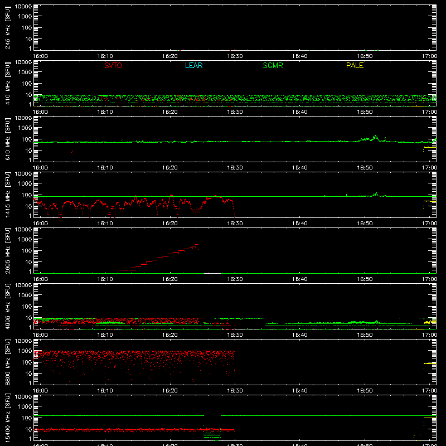446x446 pixels.
Task: Click 16:10 time label under 410 MHz panel
Action: tap(105, 112)
